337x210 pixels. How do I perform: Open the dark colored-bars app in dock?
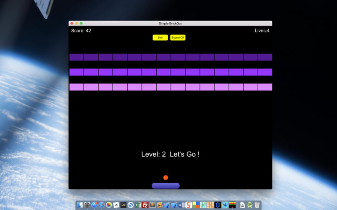123,205
